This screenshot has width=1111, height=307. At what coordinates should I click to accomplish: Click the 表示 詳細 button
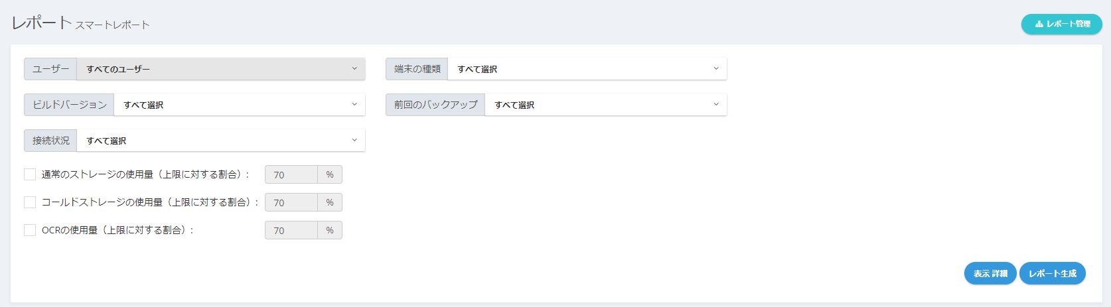point(990,273)
